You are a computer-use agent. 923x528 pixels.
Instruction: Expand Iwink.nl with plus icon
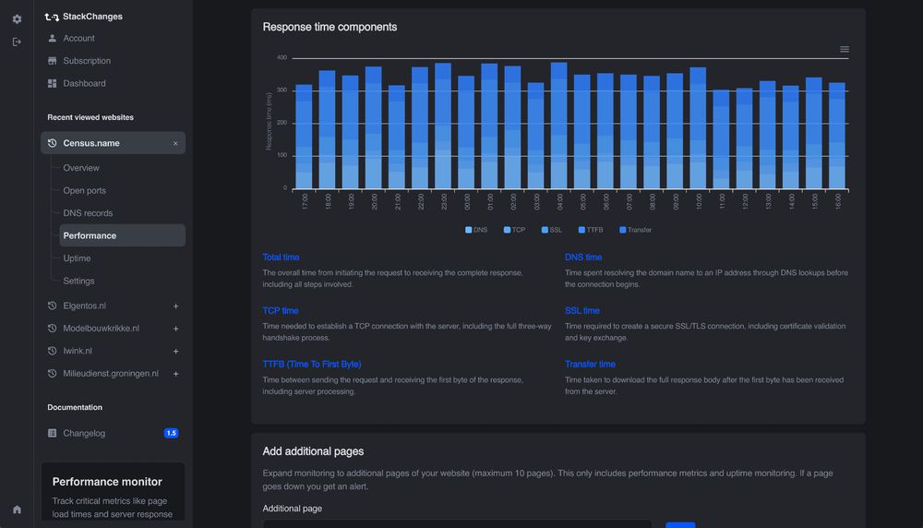(175, 352)
